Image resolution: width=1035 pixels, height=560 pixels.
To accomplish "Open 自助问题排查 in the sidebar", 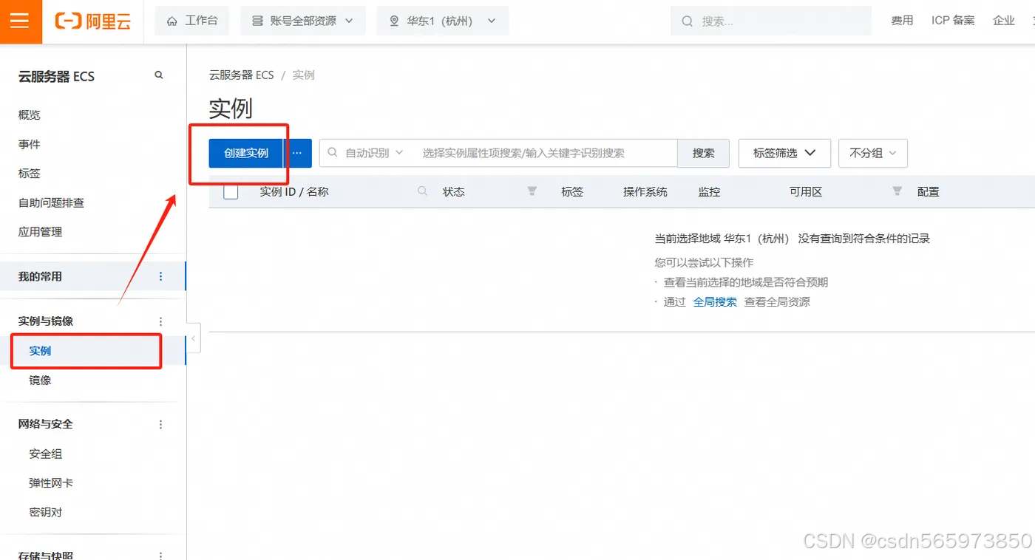I will pyautogui.click(x=51, y=202).
